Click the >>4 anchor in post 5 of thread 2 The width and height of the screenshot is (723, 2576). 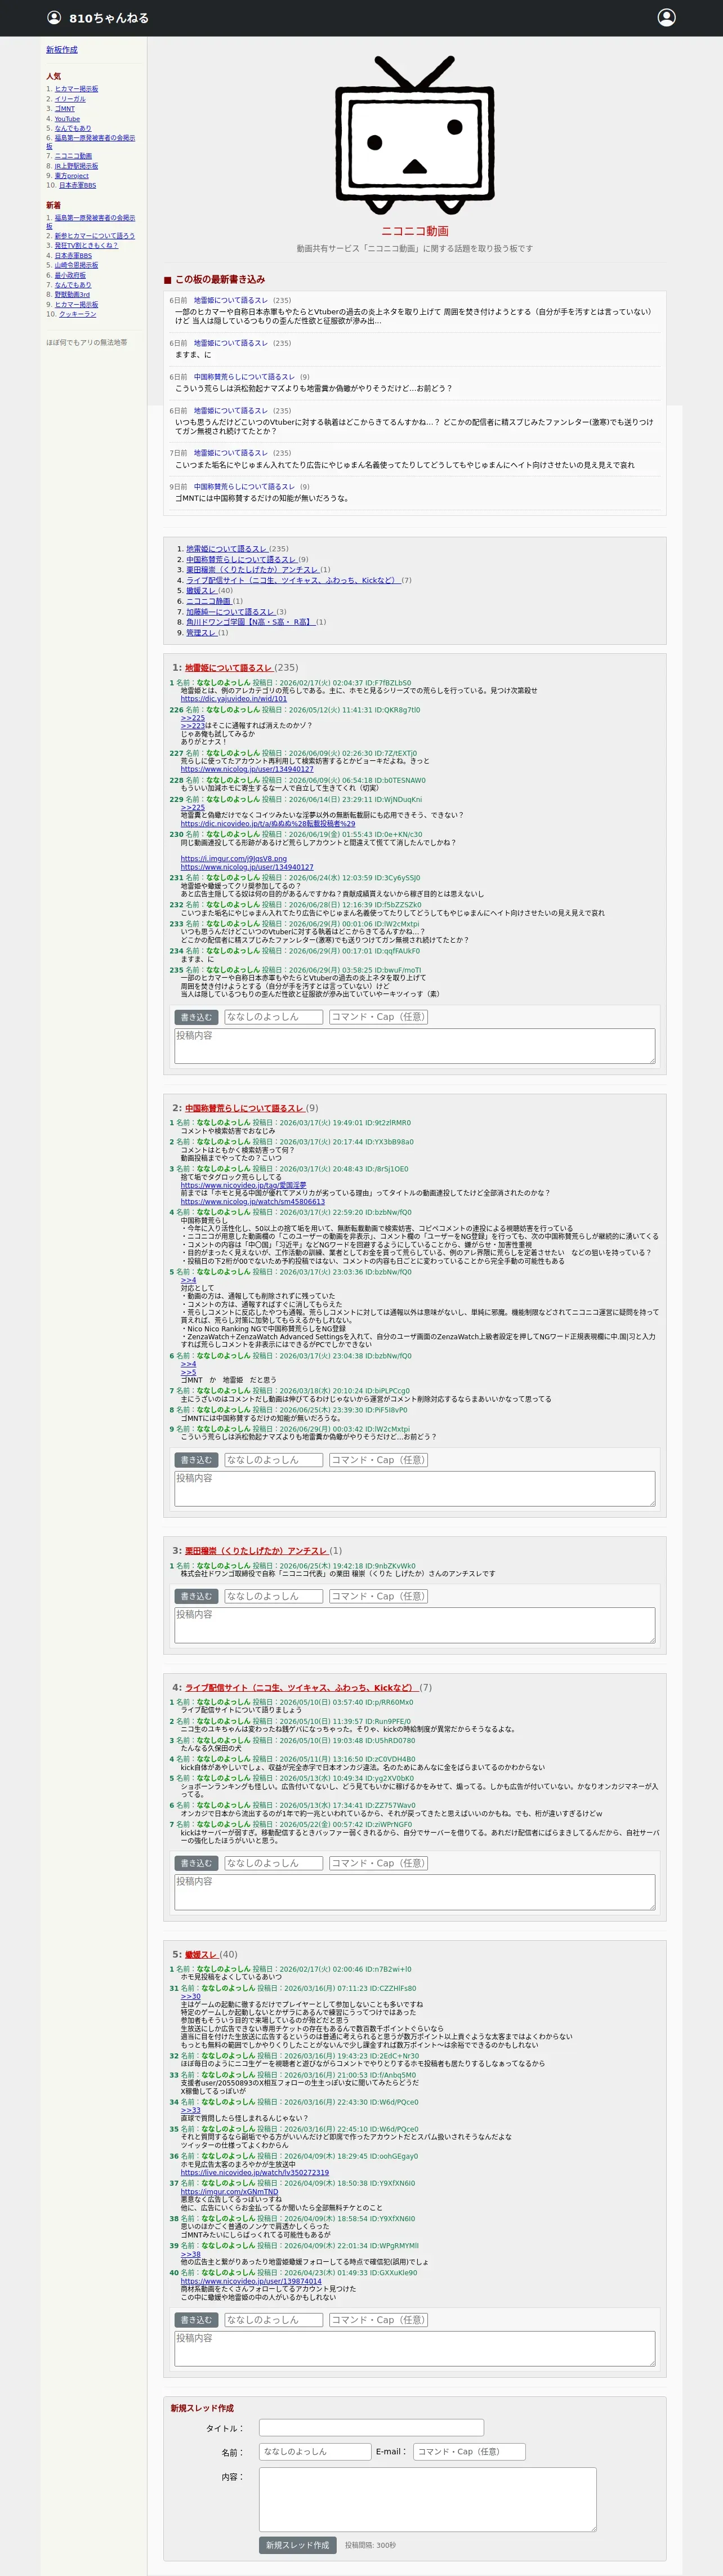coord(188,1280)
